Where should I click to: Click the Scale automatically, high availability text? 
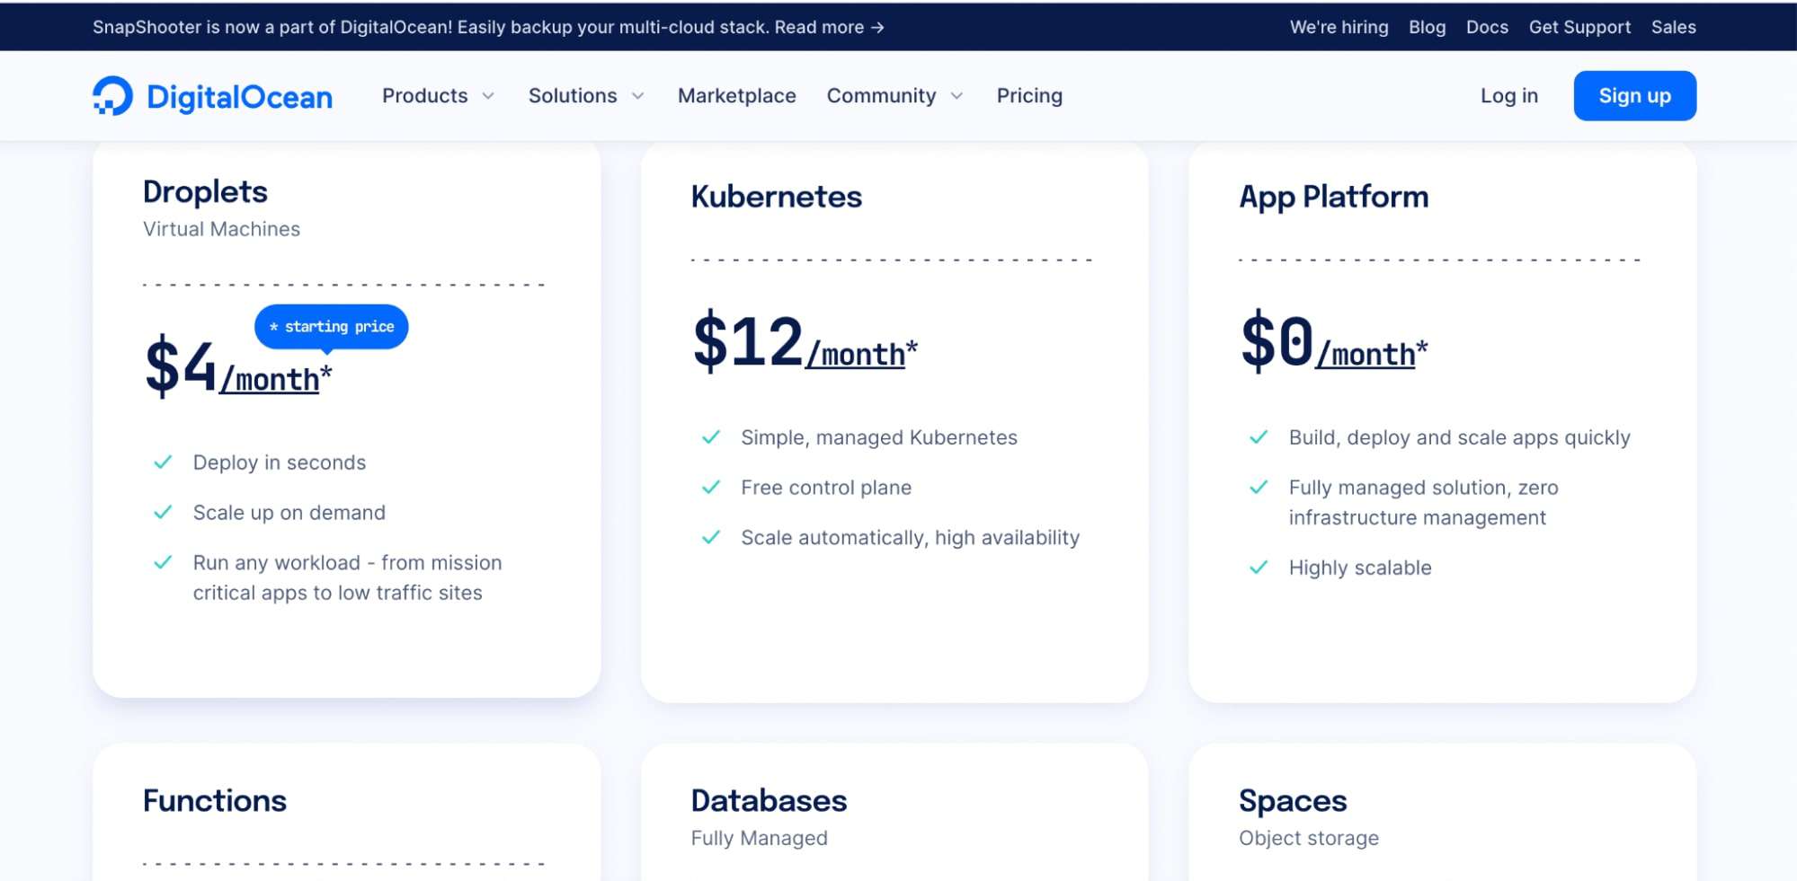(911, 538)
